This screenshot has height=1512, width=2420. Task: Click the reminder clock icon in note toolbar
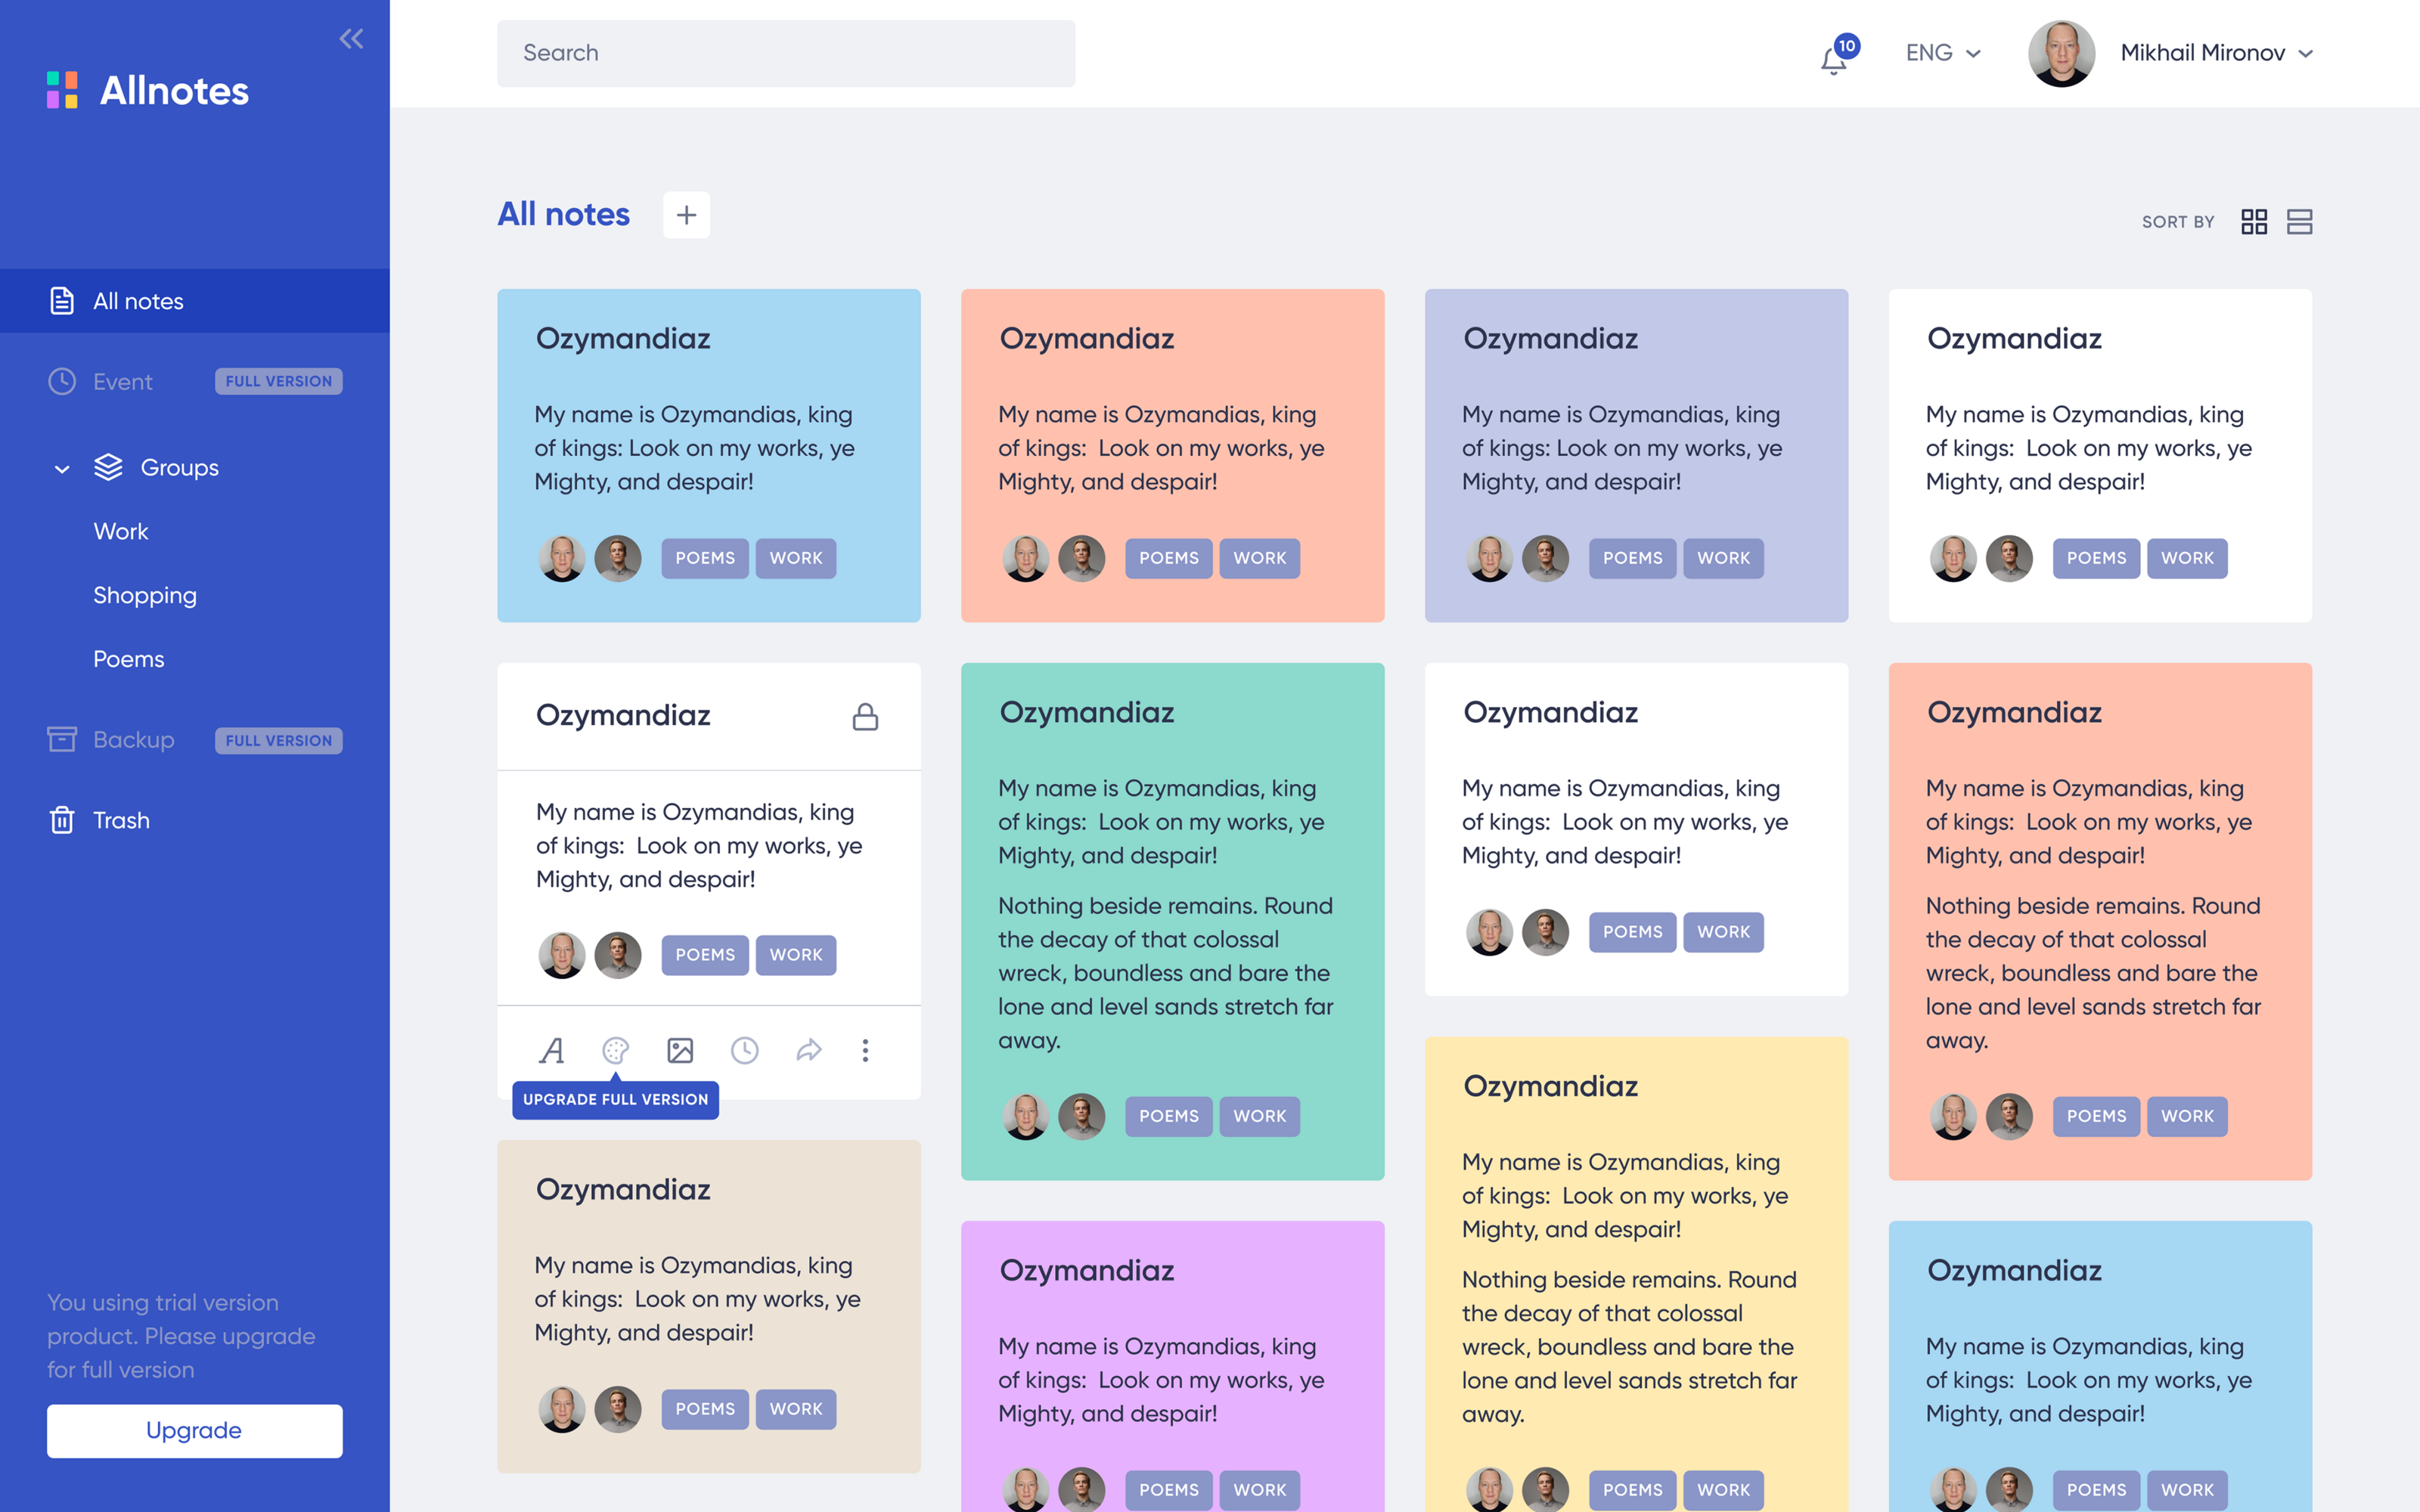pos(744,1050)
